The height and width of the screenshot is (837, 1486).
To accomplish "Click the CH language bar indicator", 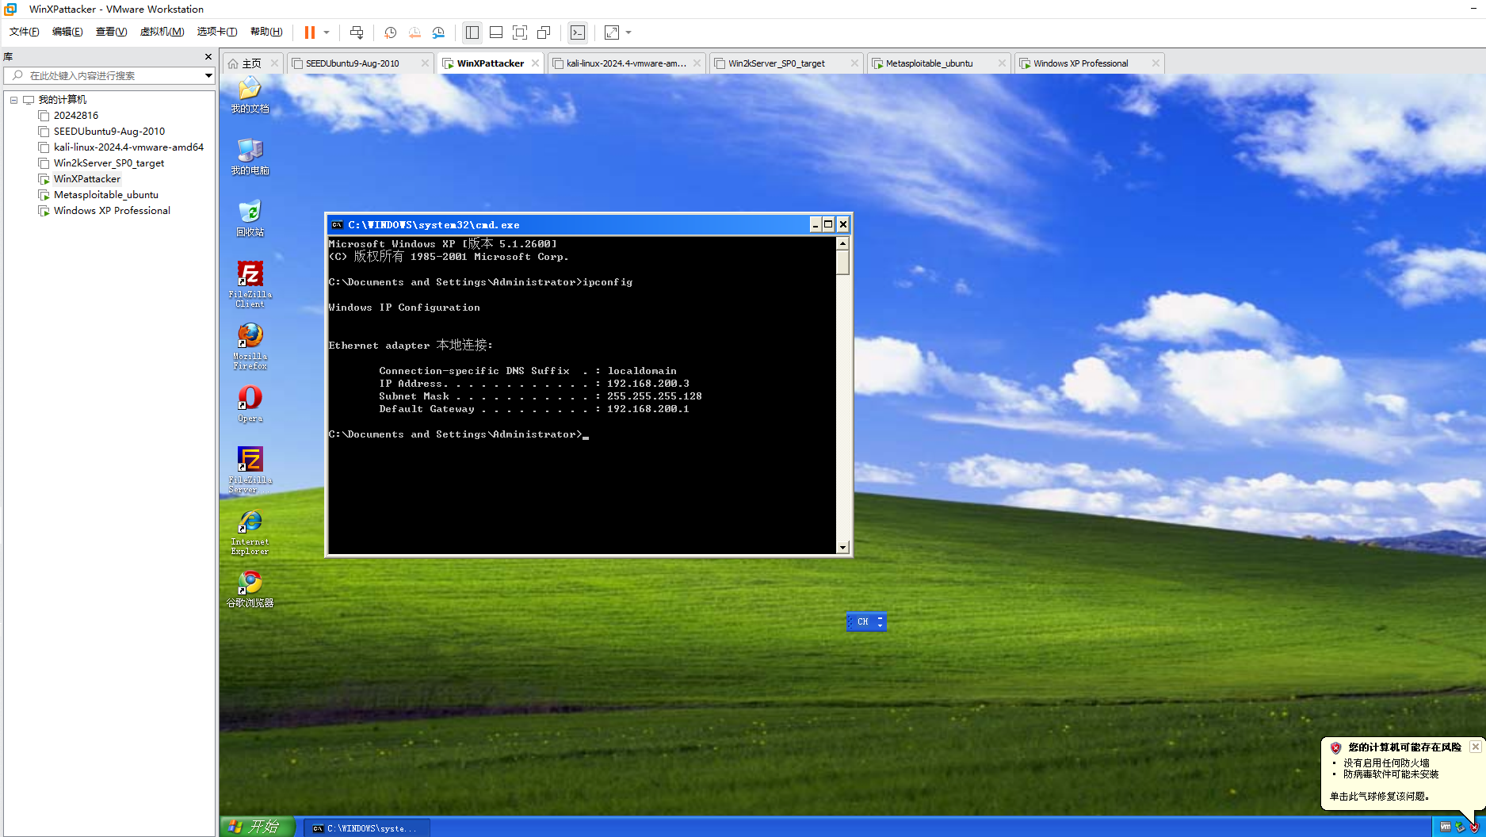I will coord(863,622).
